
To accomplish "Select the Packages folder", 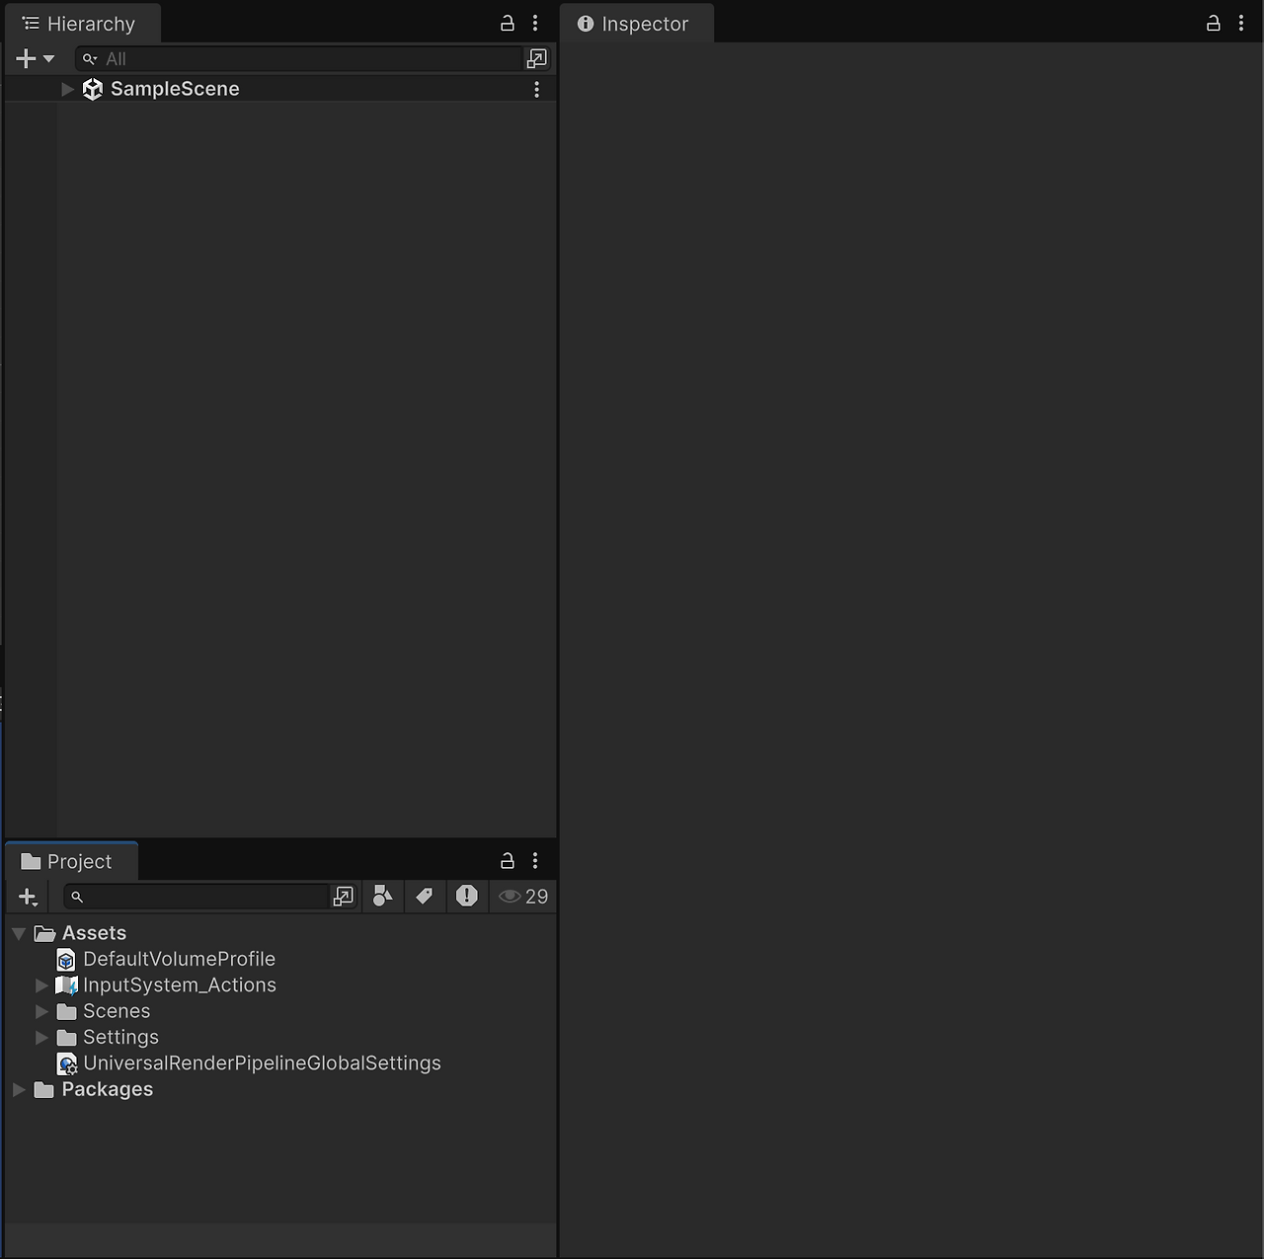I will click(x=280, y=1089).
